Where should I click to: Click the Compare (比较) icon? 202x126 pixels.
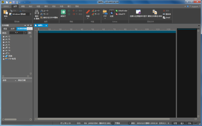tap(112, 12)
